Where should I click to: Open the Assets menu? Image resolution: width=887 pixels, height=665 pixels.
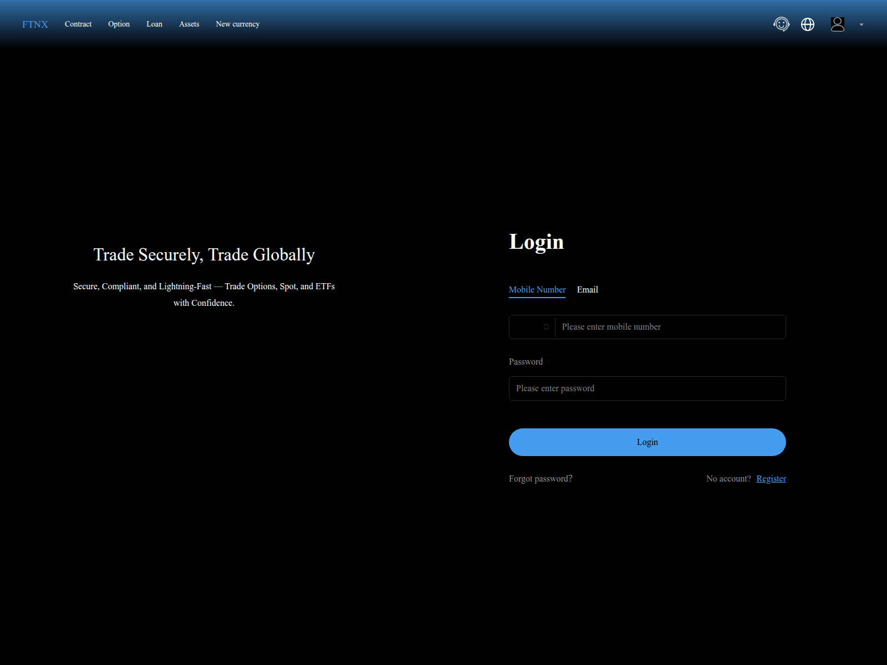(x=189, y=24)
